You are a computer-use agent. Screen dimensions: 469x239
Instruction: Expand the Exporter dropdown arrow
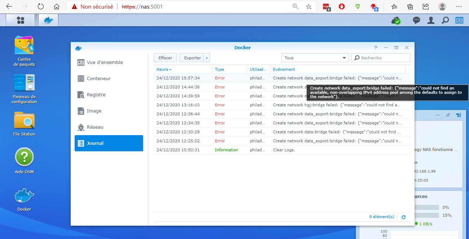tap(207, 58)
